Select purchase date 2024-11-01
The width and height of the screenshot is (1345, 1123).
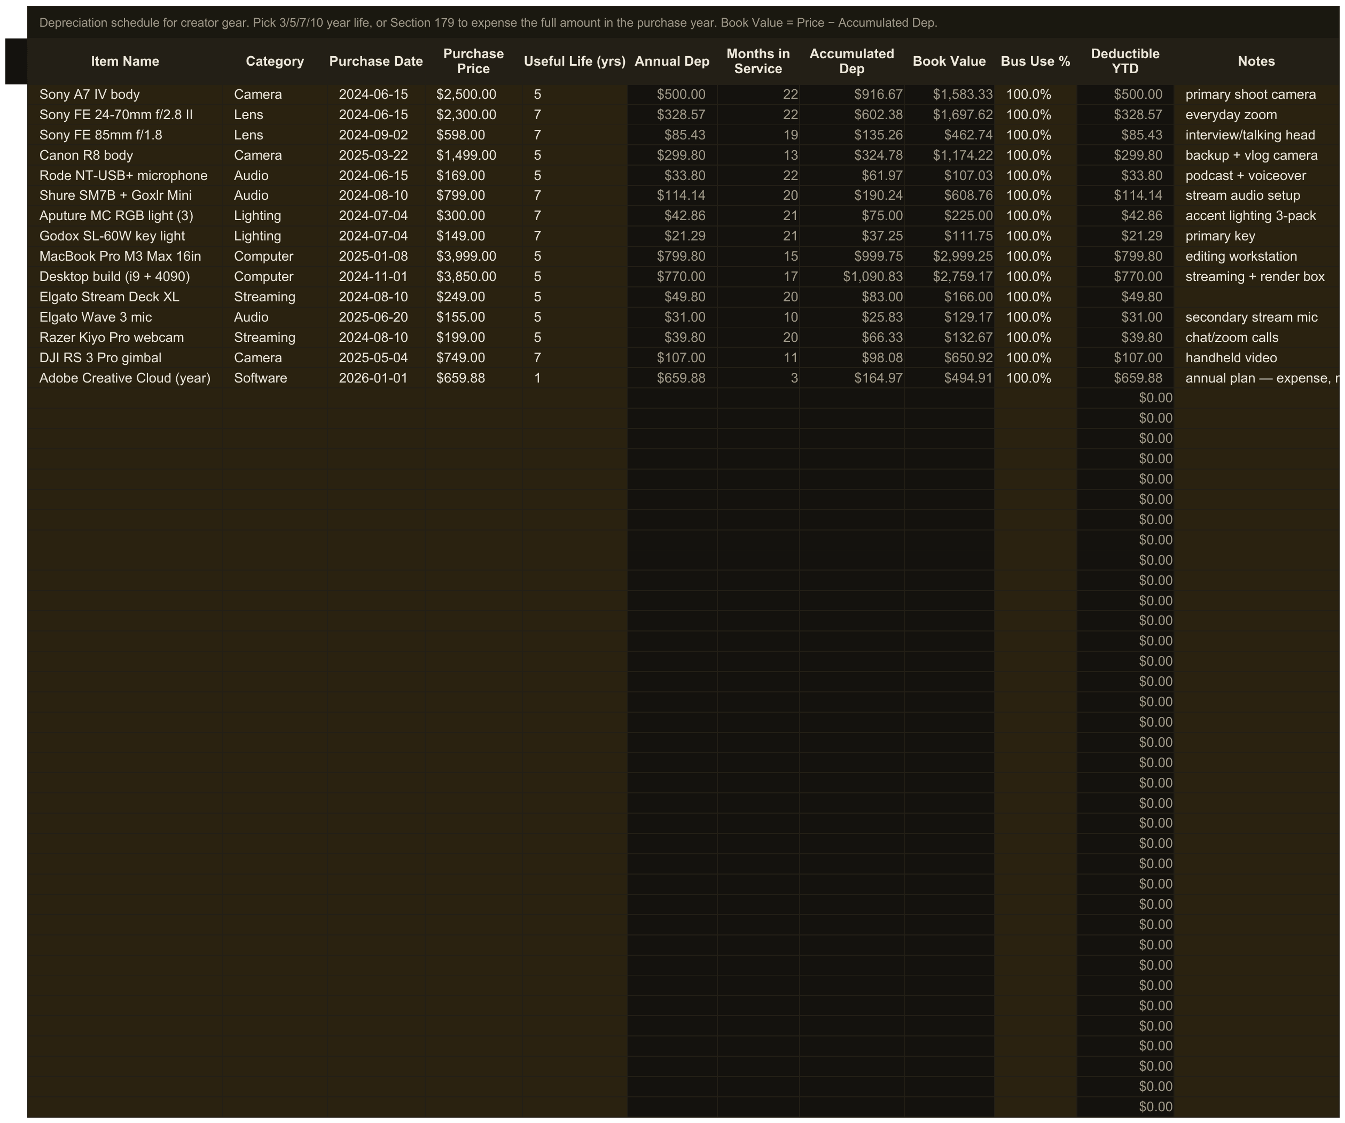pos(376,277)
